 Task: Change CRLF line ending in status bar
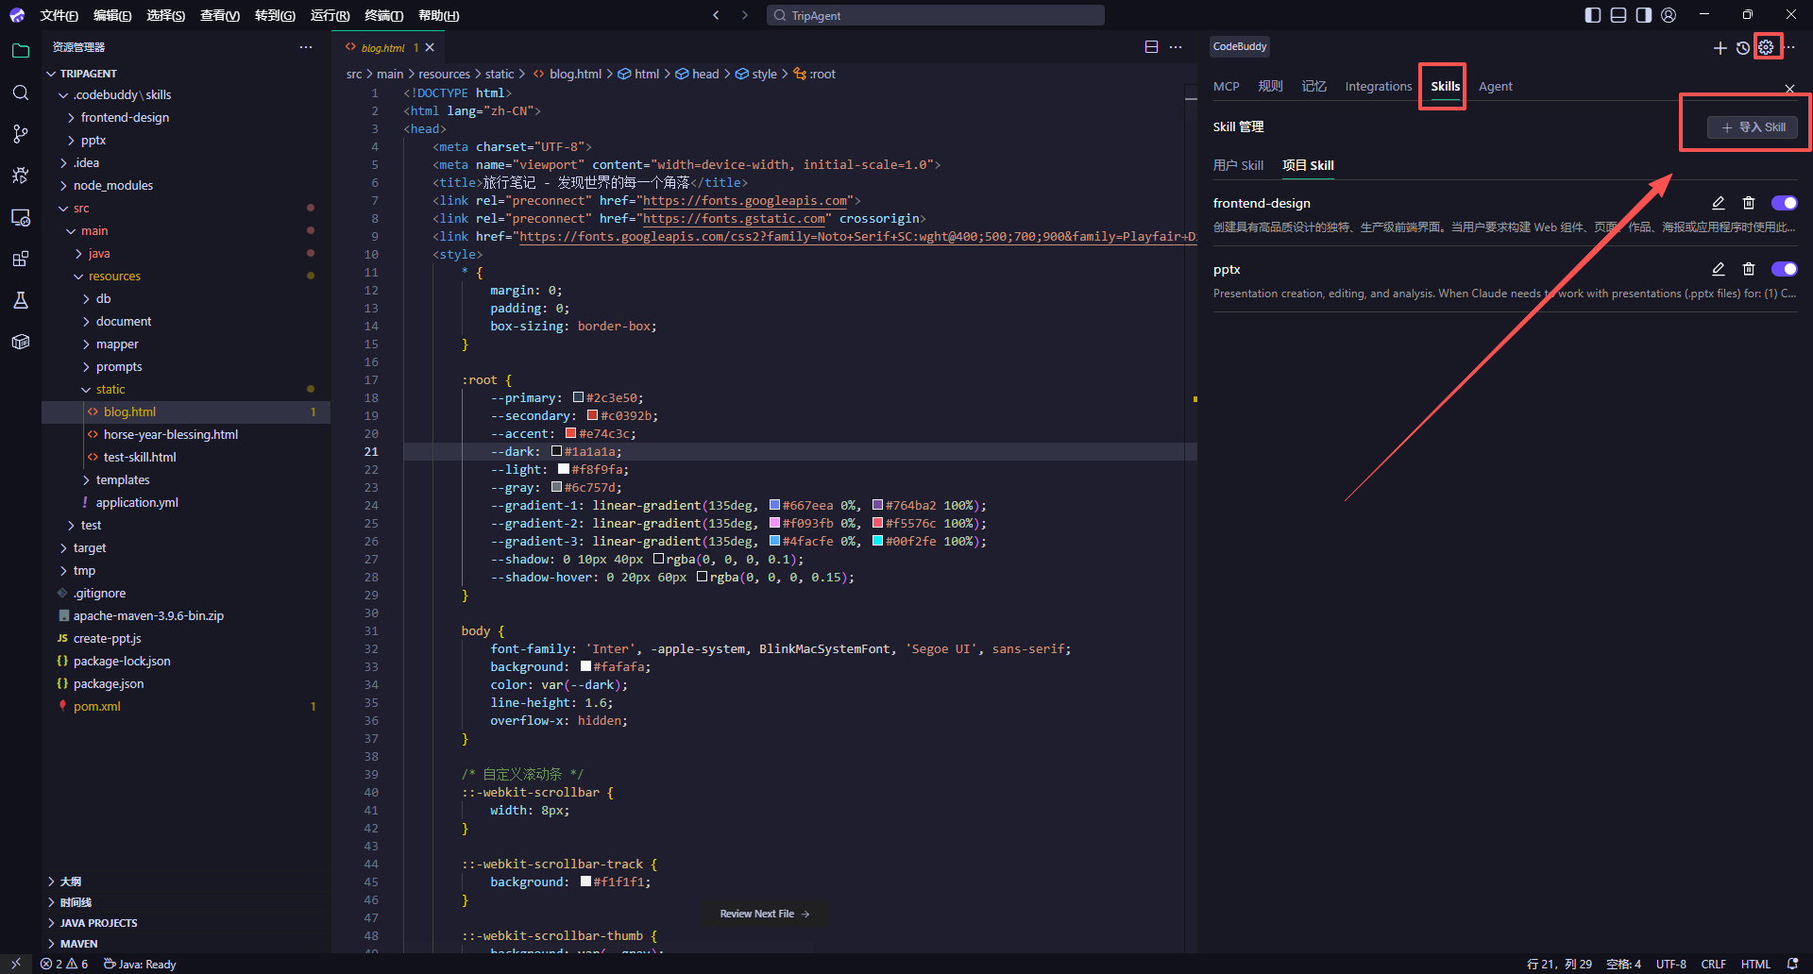click(x=1713, y=964)
